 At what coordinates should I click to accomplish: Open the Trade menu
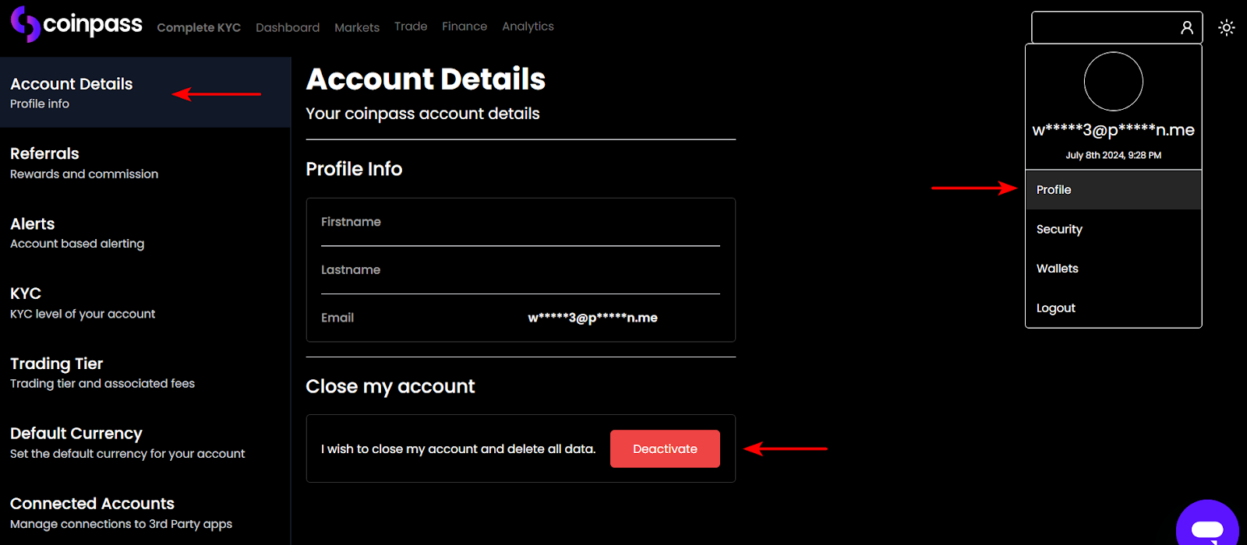point(411,26)
